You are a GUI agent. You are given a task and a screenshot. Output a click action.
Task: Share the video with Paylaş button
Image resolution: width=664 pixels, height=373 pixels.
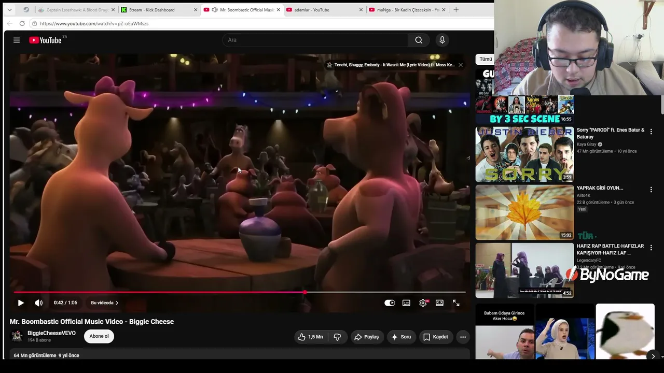(366, 337)
